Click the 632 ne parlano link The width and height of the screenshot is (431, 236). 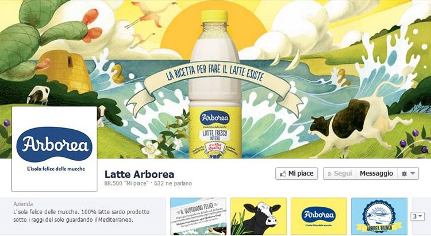click(x=173, y=184)
